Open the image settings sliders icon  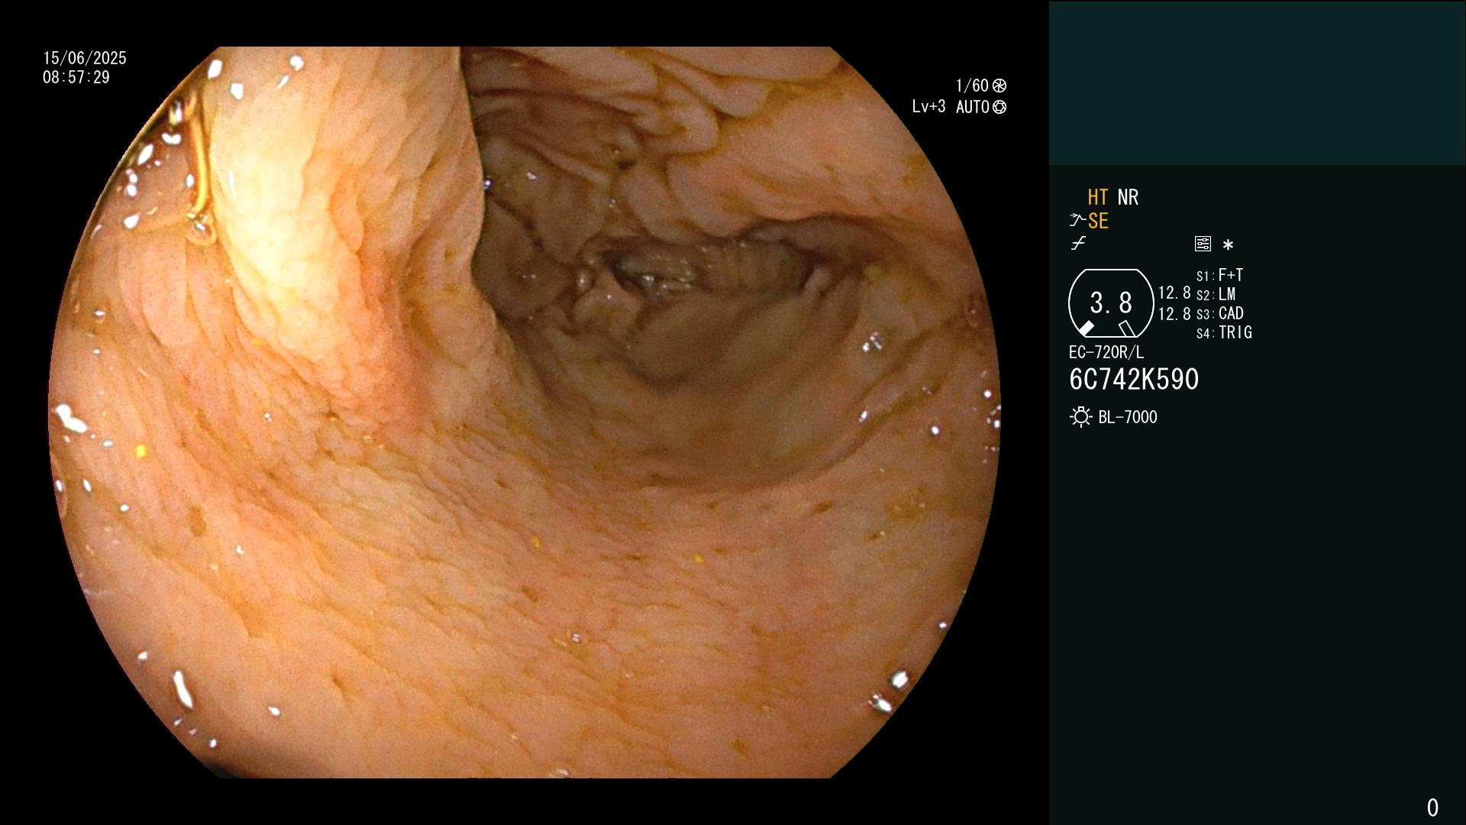[1203, 244]
